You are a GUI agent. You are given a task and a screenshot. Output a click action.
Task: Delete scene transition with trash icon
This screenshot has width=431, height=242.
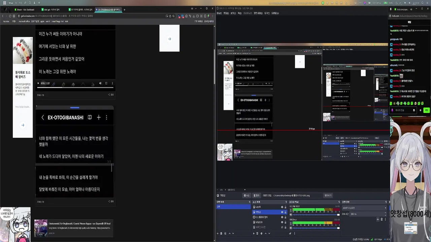click(382, 219)
